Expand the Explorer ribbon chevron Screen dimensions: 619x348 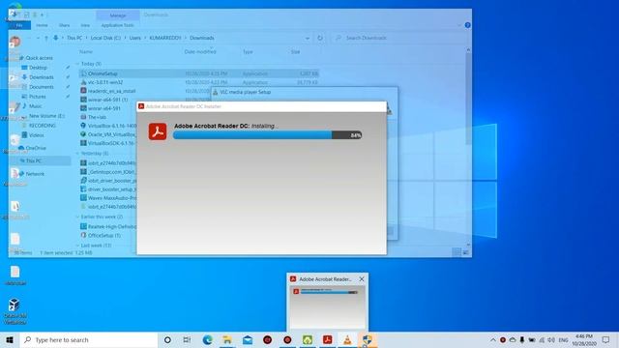[x=459, y=25]
